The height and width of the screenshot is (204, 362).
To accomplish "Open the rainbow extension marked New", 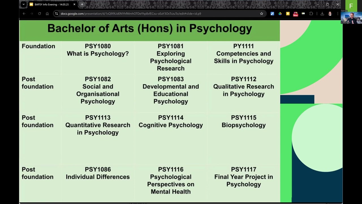I will [296, 14].
